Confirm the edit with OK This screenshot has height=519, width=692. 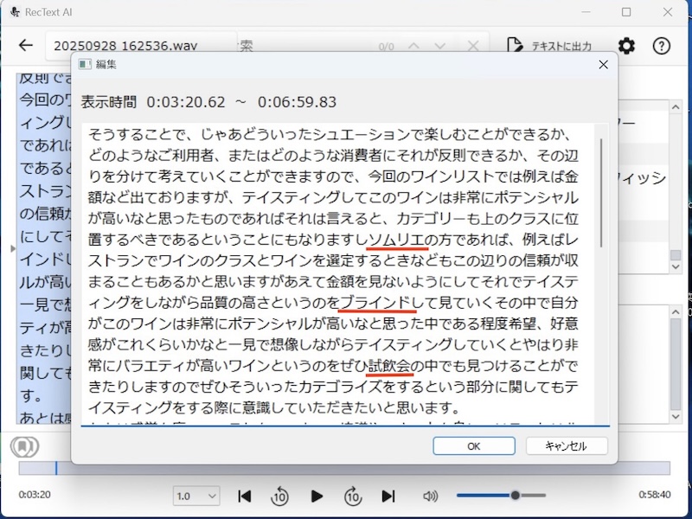473,446
